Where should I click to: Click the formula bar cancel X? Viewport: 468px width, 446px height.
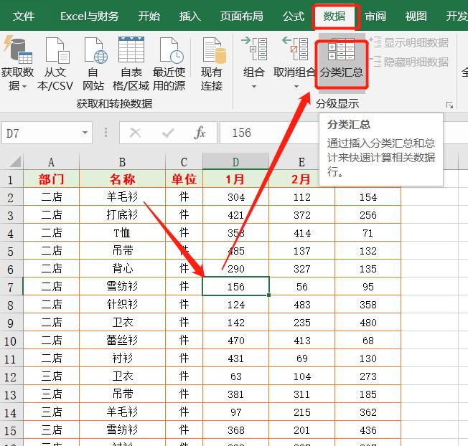tap(136, 133)
